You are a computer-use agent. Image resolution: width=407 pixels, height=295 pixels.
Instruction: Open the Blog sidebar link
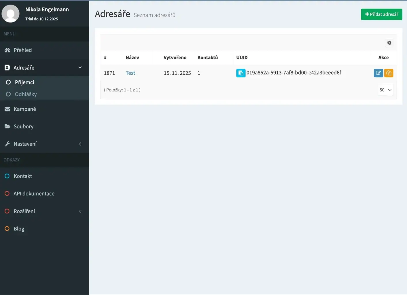19,229
